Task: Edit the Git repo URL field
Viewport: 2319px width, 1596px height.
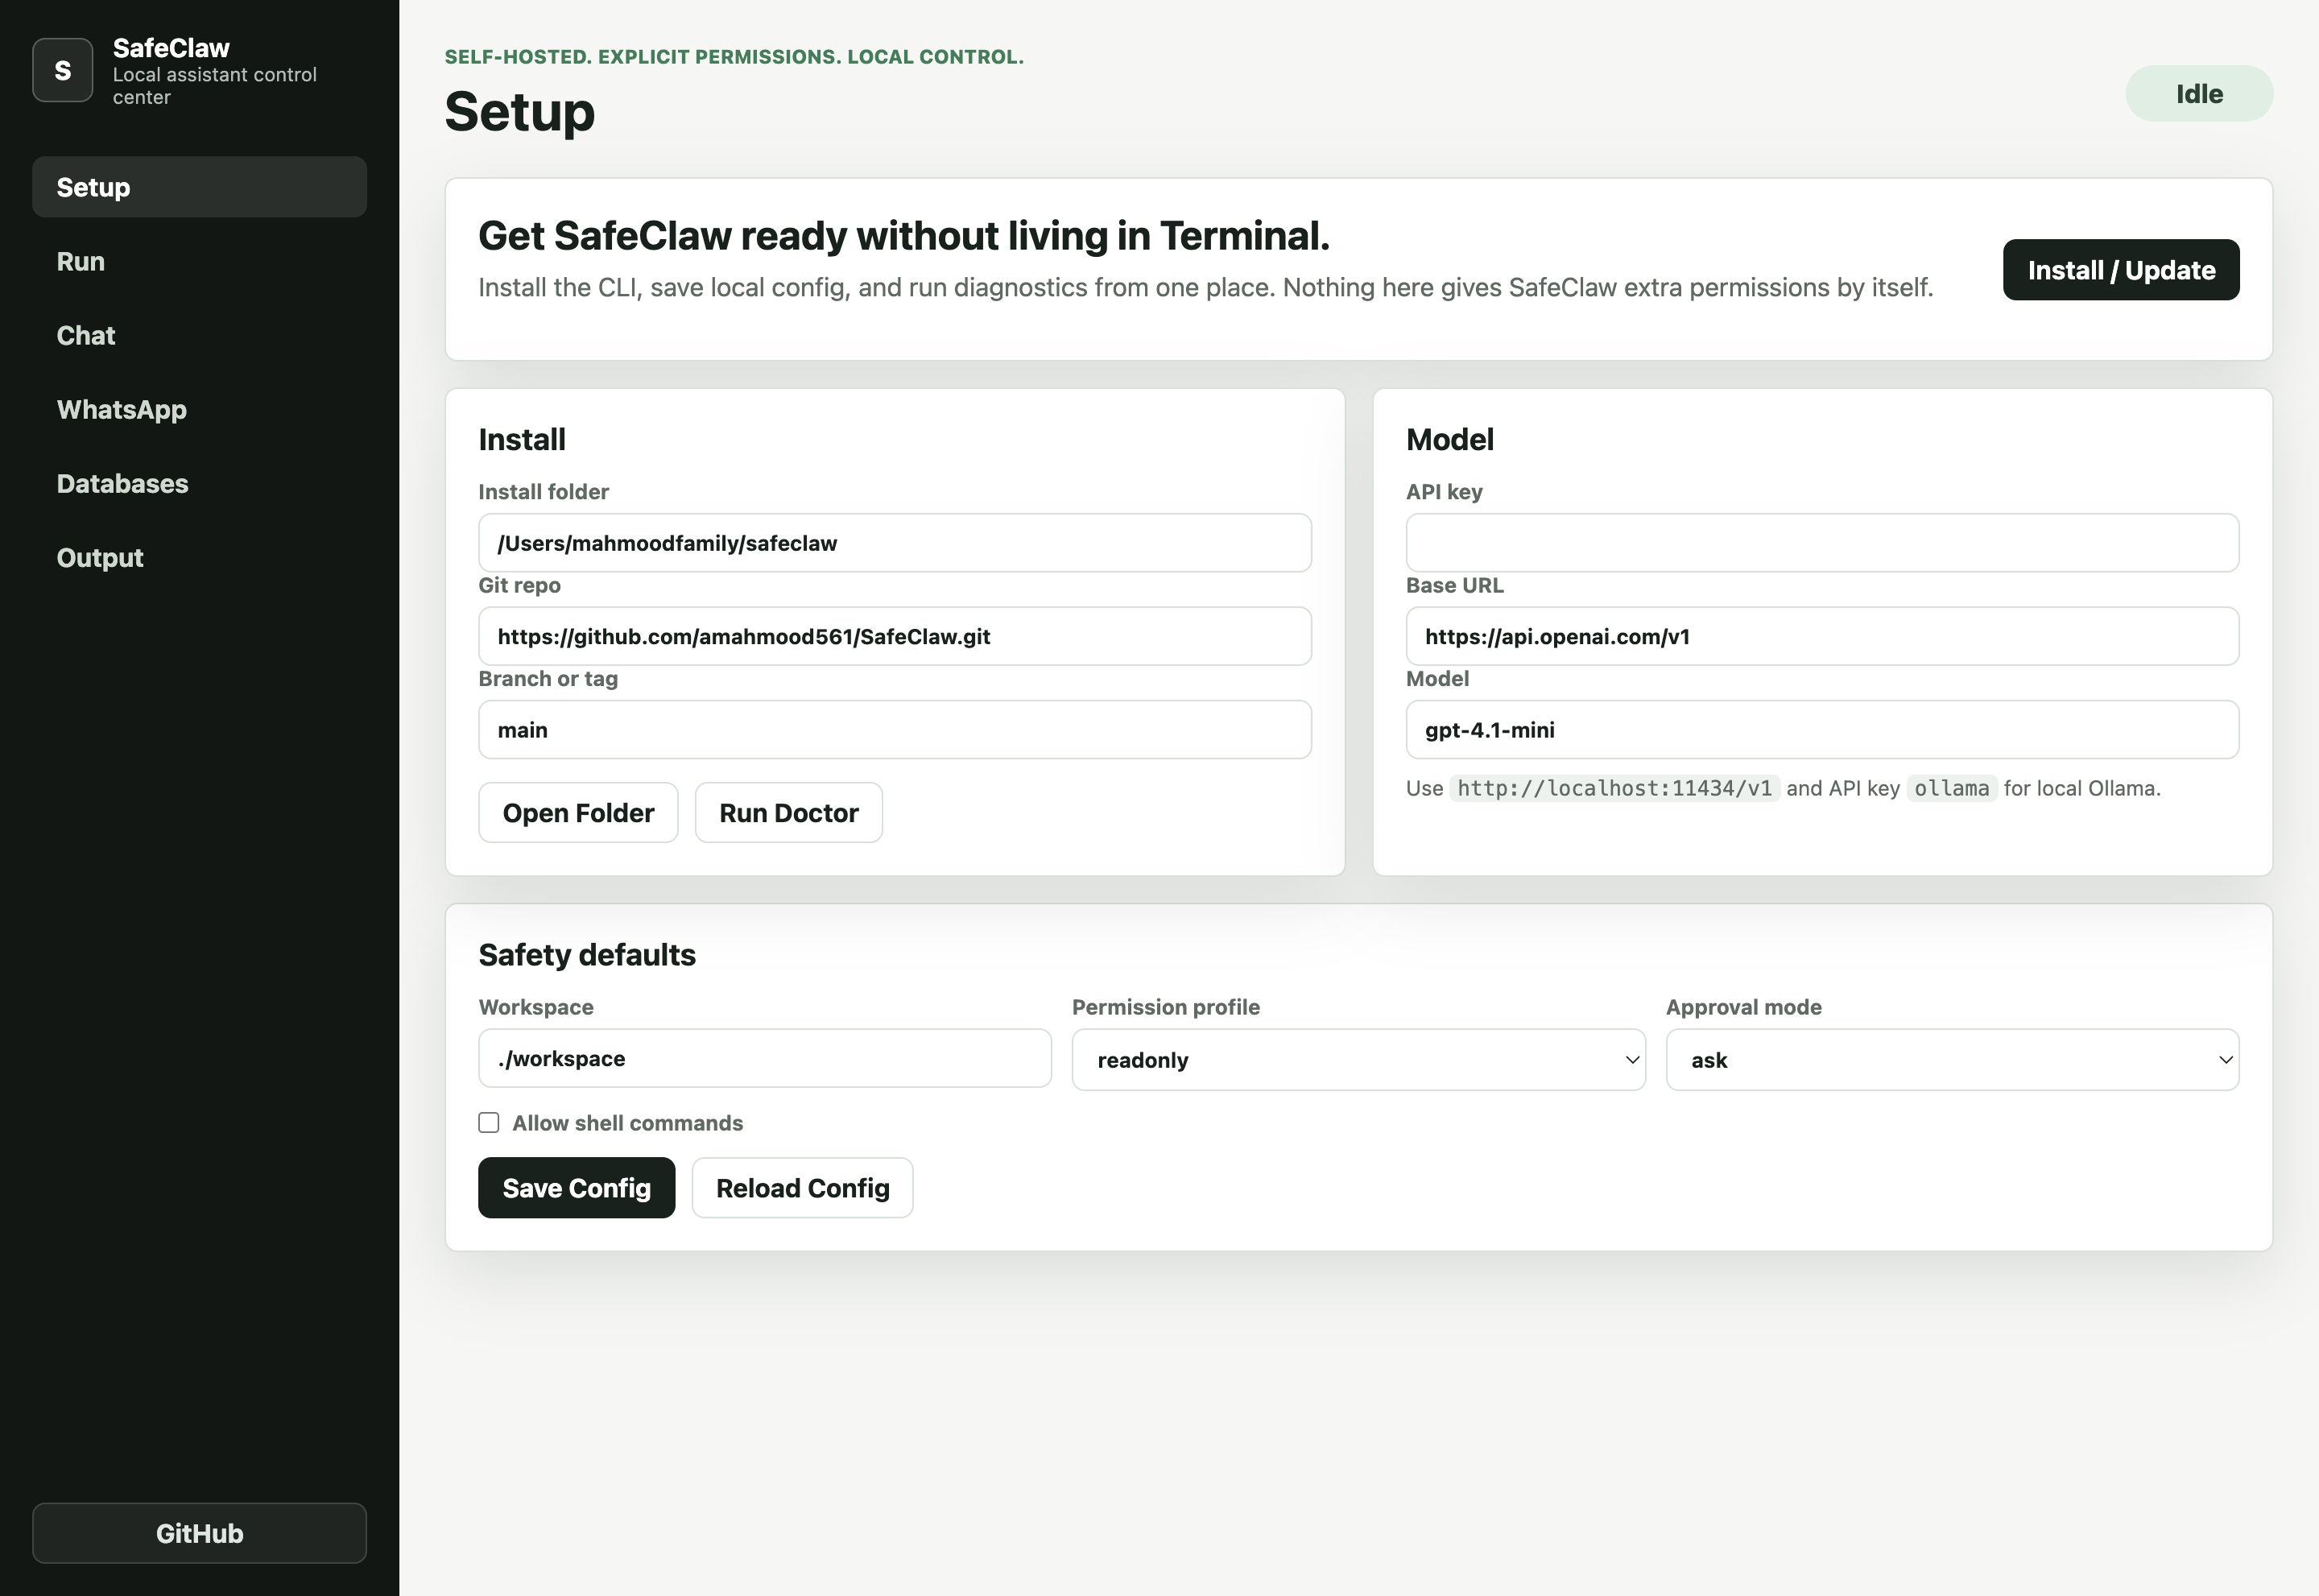Action: pos(895,636)
